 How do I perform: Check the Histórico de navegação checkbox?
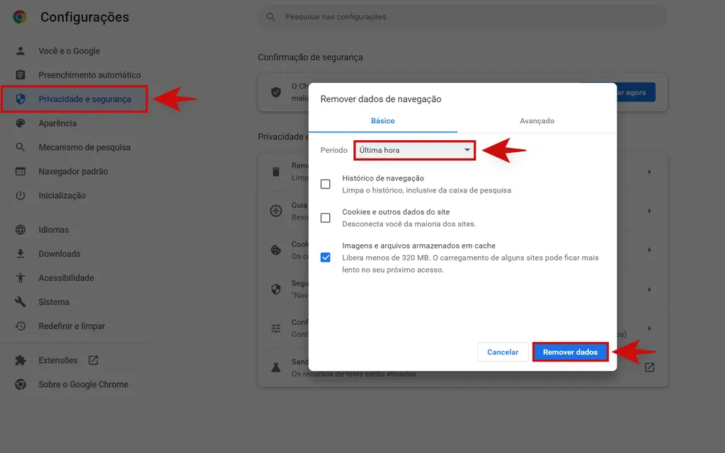pos(326,184)
